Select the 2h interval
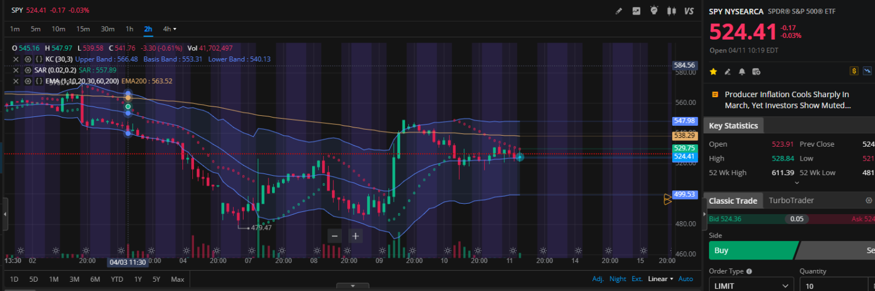Image resolution: width=875 pixels, height=291 pixels. point(148,29)
